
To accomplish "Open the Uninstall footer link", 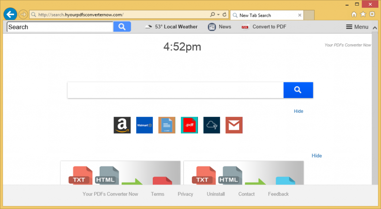I will click(x=216, y=194).
